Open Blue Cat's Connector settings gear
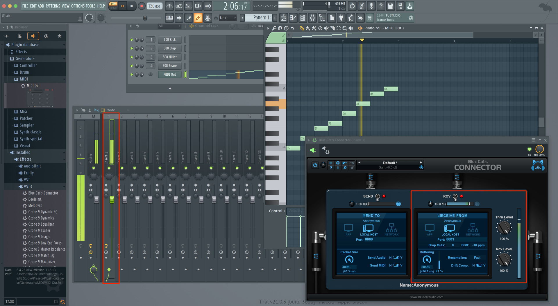The height and width of the screenshot is (306, 558). coord(338,163)
